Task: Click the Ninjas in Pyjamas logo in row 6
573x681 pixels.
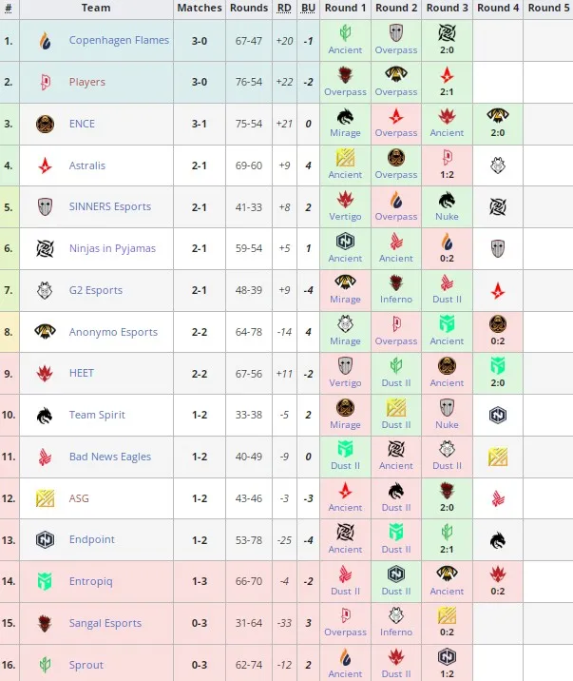Action: tap(45, 248)
